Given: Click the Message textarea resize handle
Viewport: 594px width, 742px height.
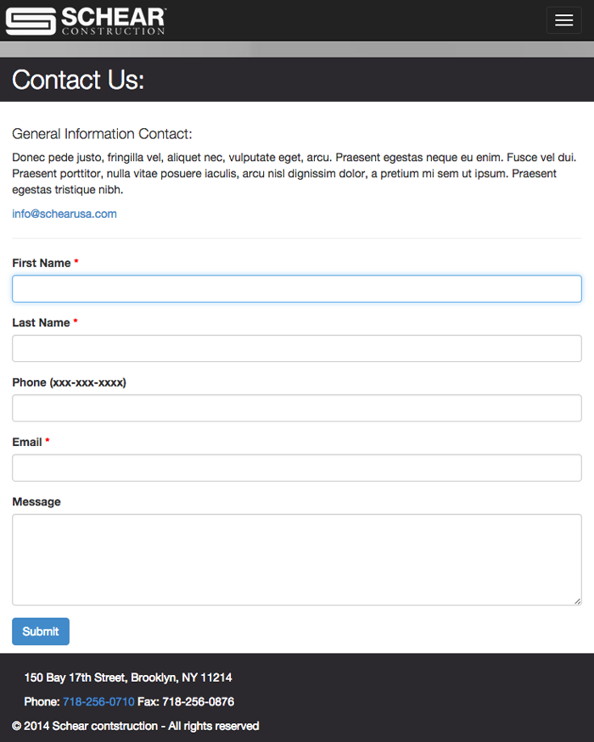Looking at the screenshot, I should pos(577,601).
